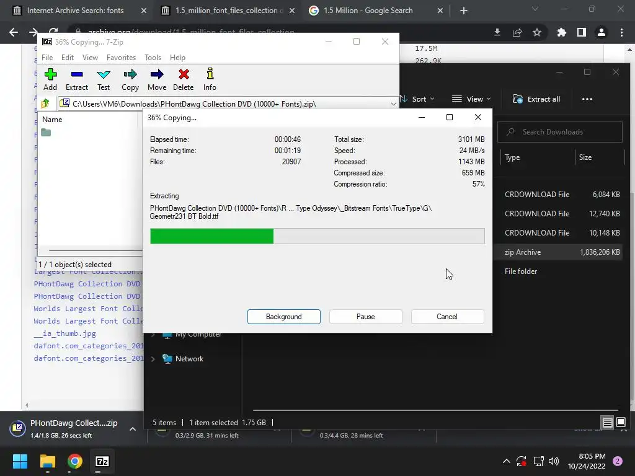Select the zip Archive row in Explorer
This screenshot has height=476, width=635.
click(559, 252)
